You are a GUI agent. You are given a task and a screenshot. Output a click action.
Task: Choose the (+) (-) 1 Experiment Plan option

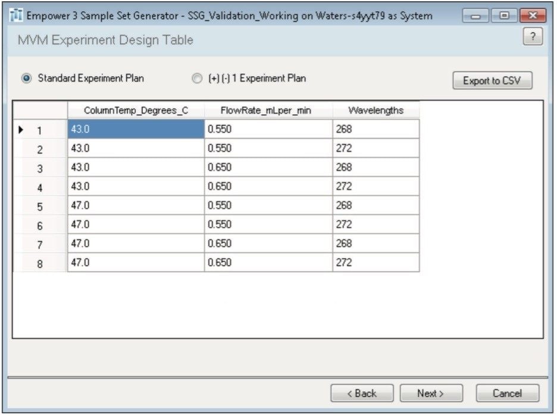196,78
